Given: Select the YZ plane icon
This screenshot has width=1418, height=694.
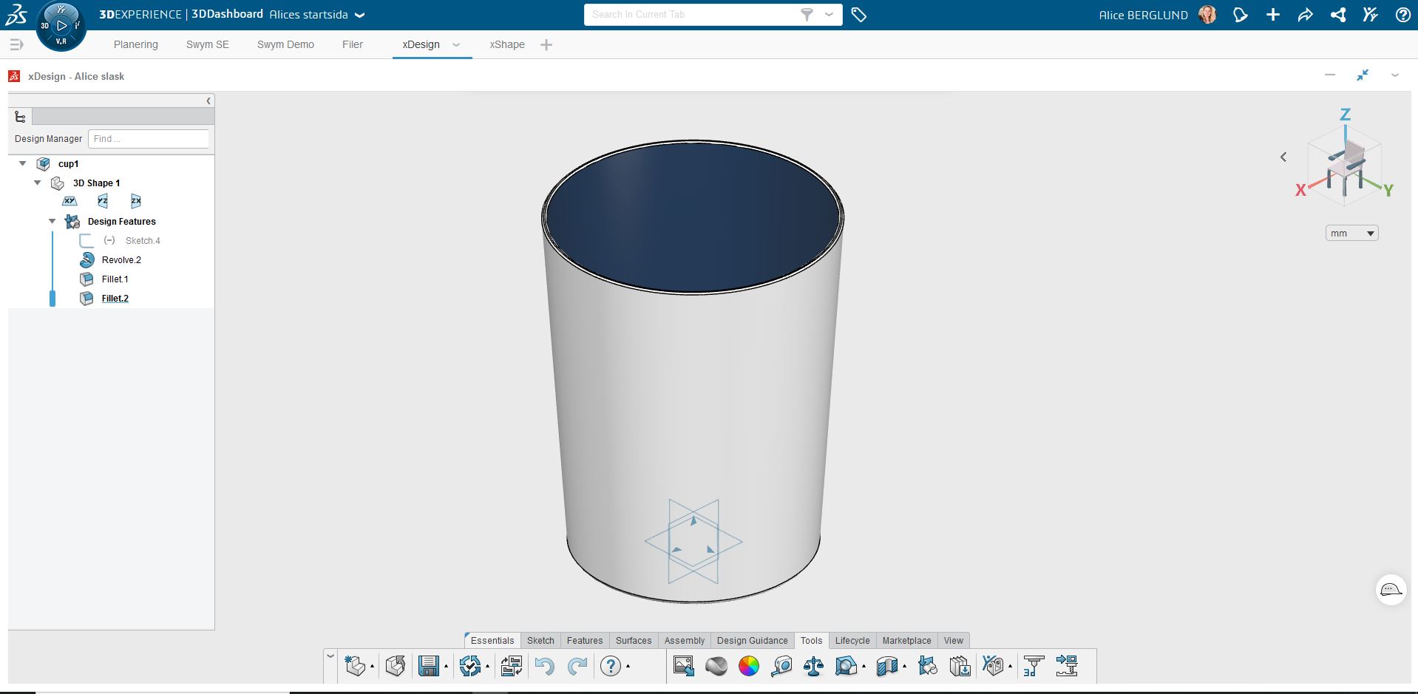Looking at the screenshot, I should pyautogui.click(x=103, y=201).
